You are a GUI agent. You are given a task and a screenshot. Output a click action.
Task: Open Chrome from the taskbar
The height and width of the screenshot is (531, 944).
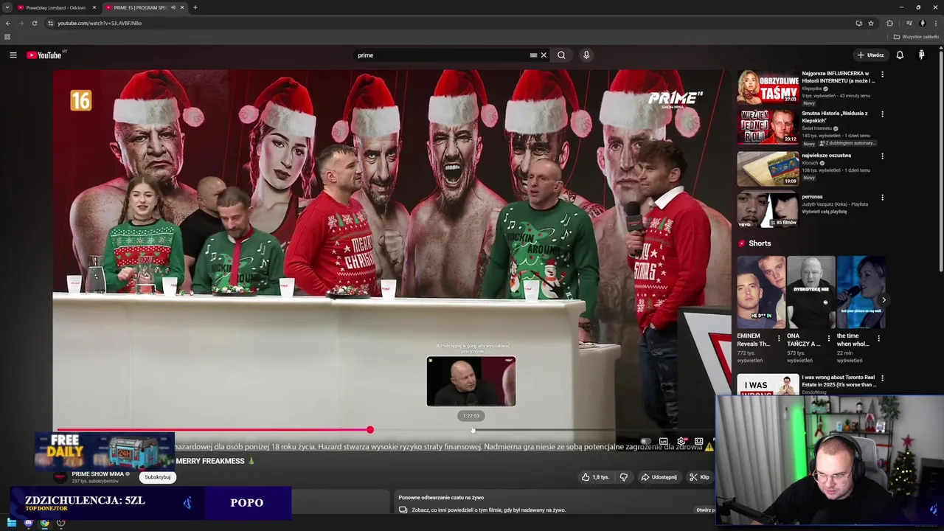pos(44,523)
